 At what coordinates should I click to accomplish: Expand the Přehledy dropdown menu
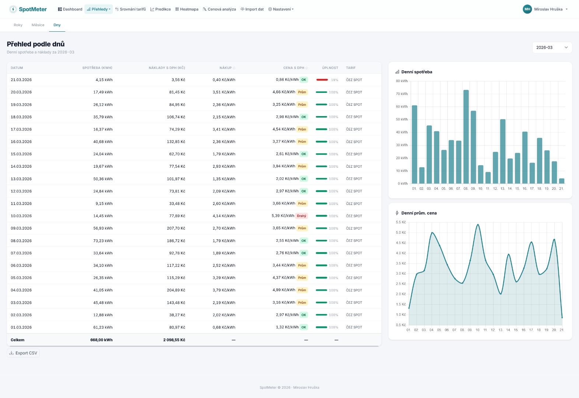[98, 9]
